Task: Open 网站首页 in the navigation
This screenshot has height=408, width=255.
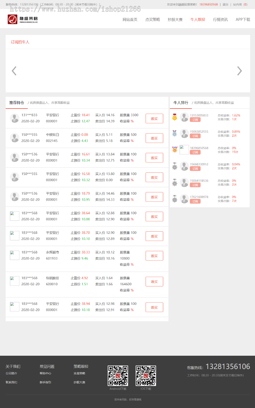Action: tap(130, 20)
